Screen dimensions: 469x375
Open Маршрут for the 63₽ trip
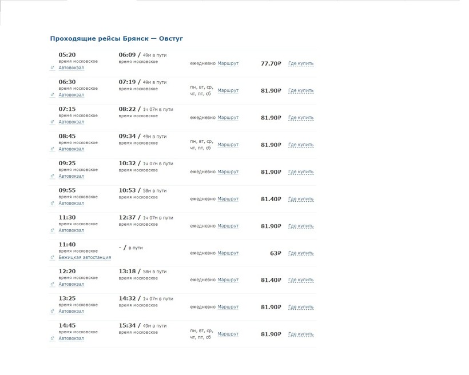(228, 253)
